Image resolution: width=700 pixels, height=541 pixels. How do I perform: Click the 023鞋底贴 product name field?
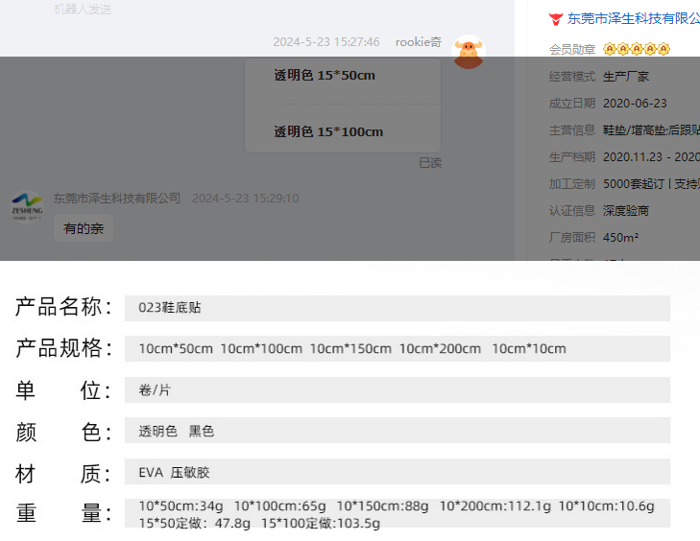click(170, 308)
